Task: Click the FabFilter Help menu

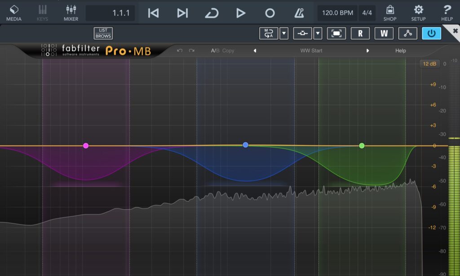Action: click(x=400, y=51)
